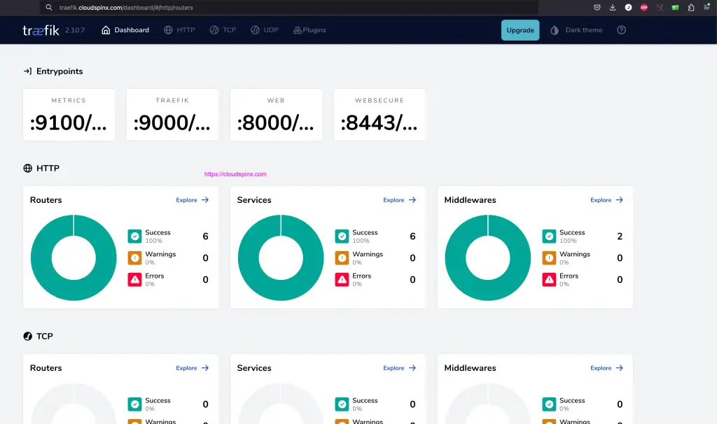This screenshot has width=717, height=424.
Task: Open the browser Downloads icon
Action: tap(612, 7)
